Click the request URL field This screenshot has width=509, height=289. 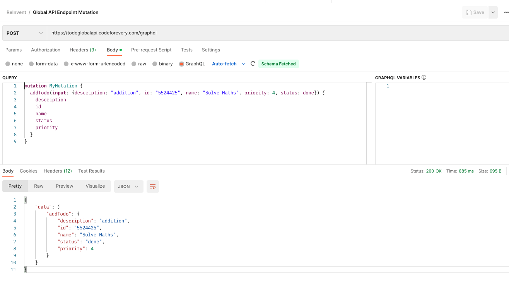[x=278, y=33]
